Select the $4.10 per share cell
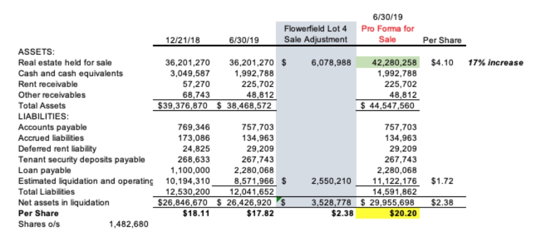 click(442, 62)
